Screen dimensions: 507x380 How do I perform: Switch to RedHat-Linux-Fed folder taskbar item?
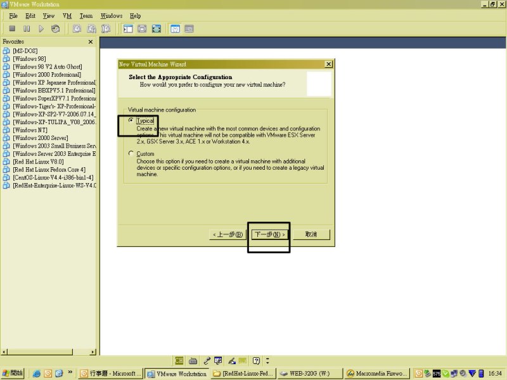tap(245, 374)
